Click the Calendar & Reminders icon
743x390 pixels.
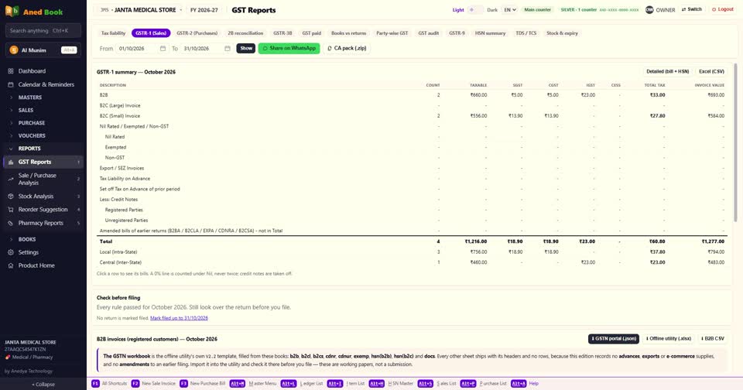pyautogui.click(x=10, y=85)
